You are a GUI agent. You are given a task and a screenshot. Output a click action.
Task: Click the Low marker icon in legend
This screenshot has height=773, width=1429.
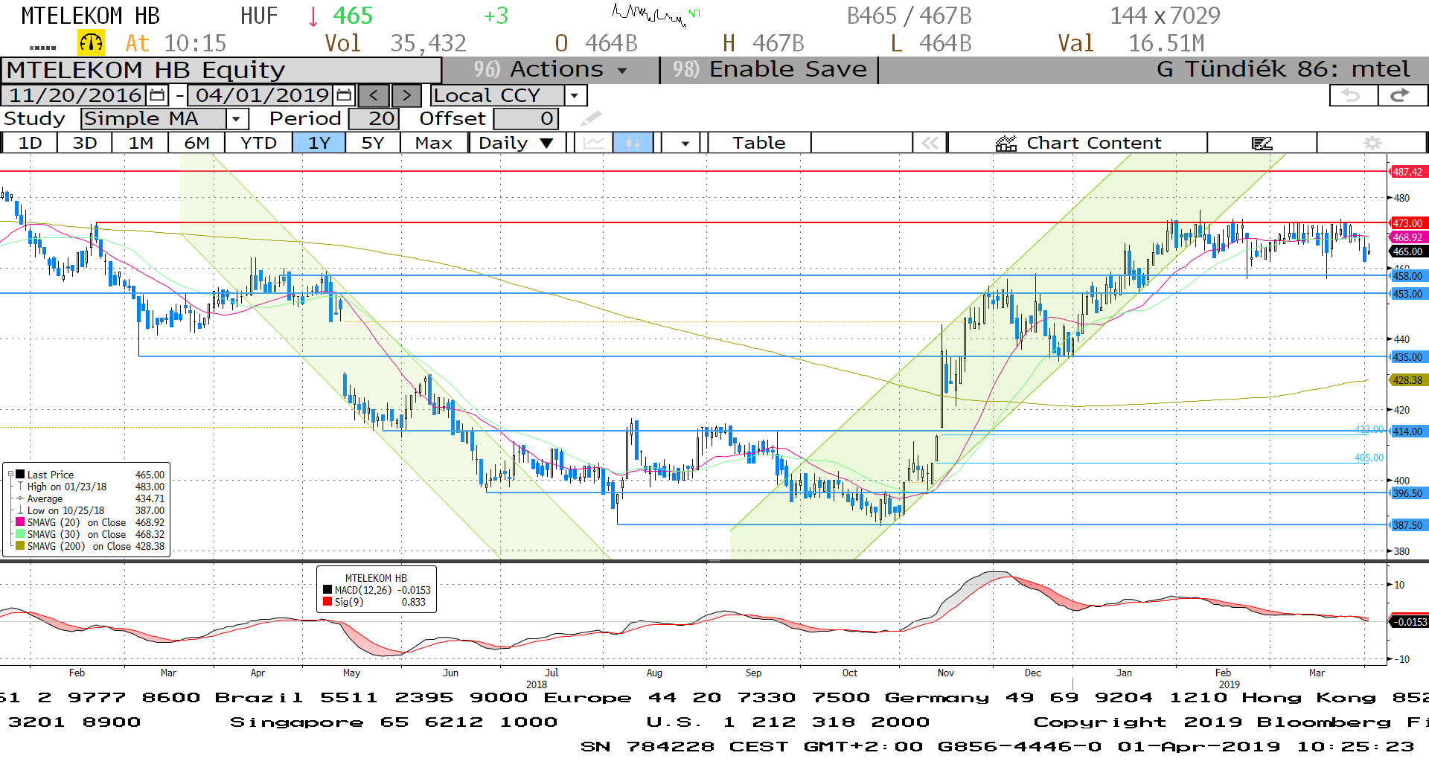click(21, 510)
